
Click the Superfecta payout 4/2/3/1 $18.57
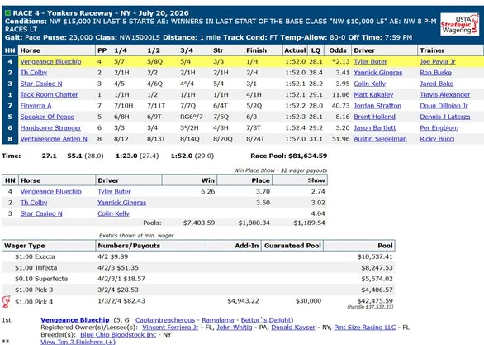tap(121, 279)
